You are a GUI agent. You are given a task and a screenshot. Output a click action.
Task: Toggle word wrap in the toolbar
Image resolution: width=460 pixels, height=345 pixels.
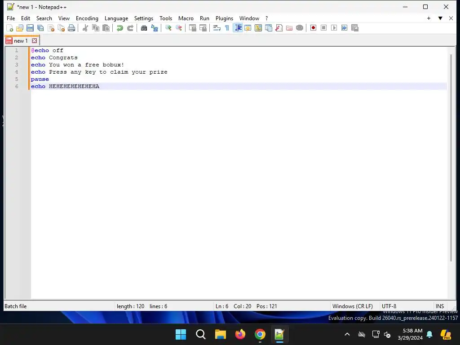click(x=217, y=28)
